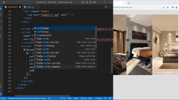Open notifications bell in status bar
The width and height of the screenshot is (179, 100).
pos(110,98)
